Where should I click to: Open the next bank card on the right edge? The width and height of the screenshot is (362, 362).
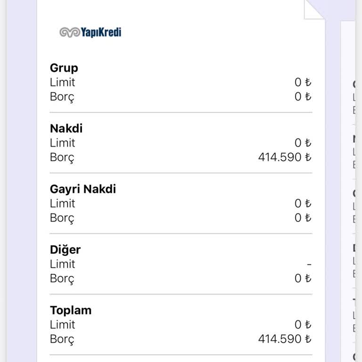pos(354,189)
